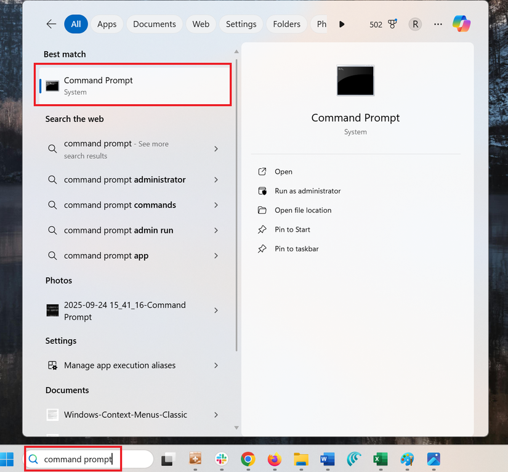The image size is (508, 472).
Task: Open Command Prompt best match result
Action: coord(133,85)
